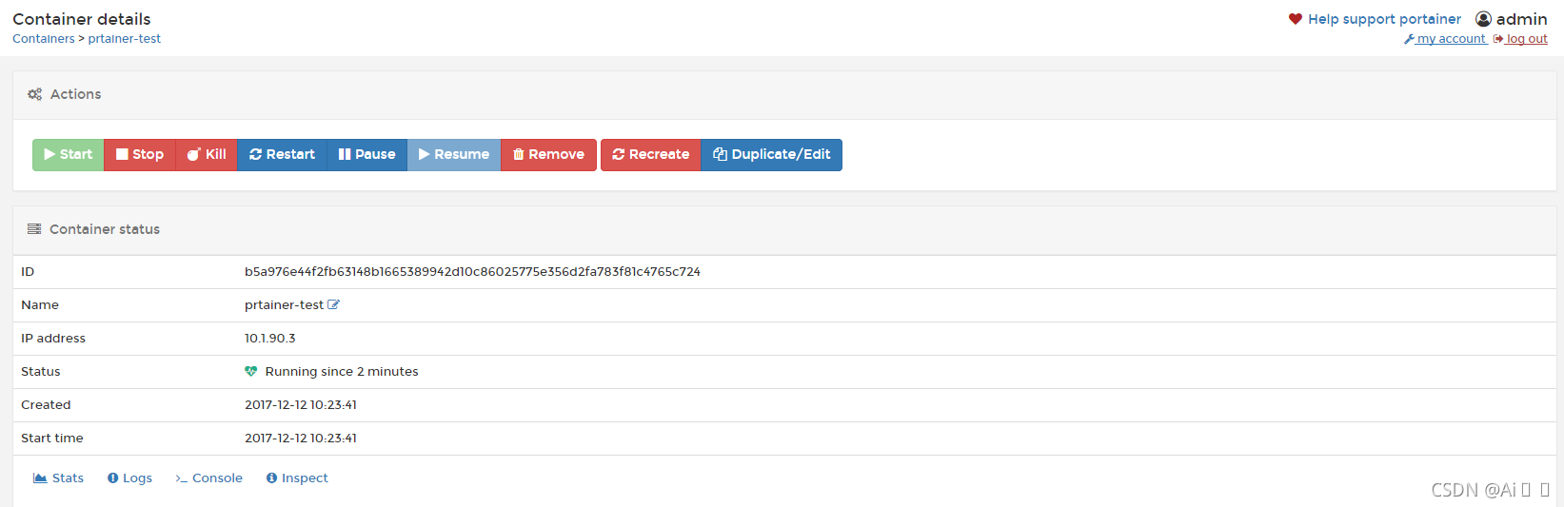Click the edit icon next to container name
Viewport: 1564px width, 507px height.
click(x=333, y=305)
